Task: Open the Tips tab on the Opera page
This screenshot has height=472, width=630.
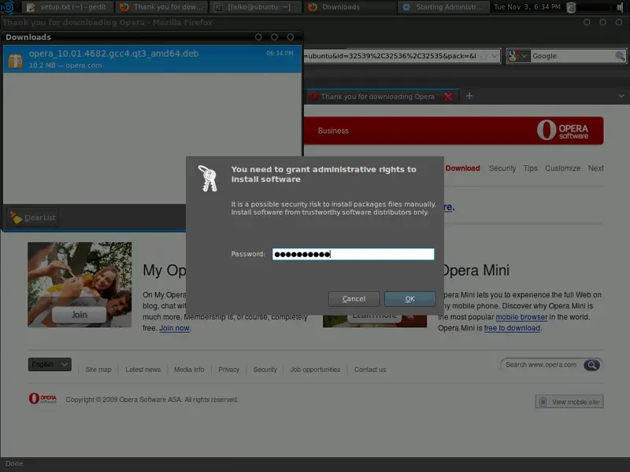Action: [x=530, y=168]
